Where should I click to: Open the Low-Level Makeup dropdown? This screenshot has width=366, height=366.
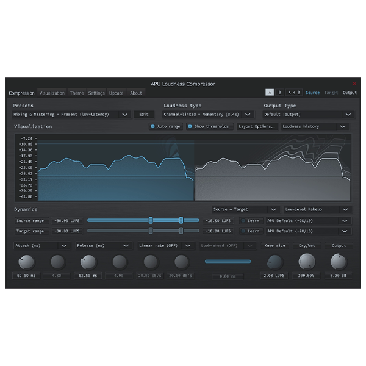pos(318,209)
